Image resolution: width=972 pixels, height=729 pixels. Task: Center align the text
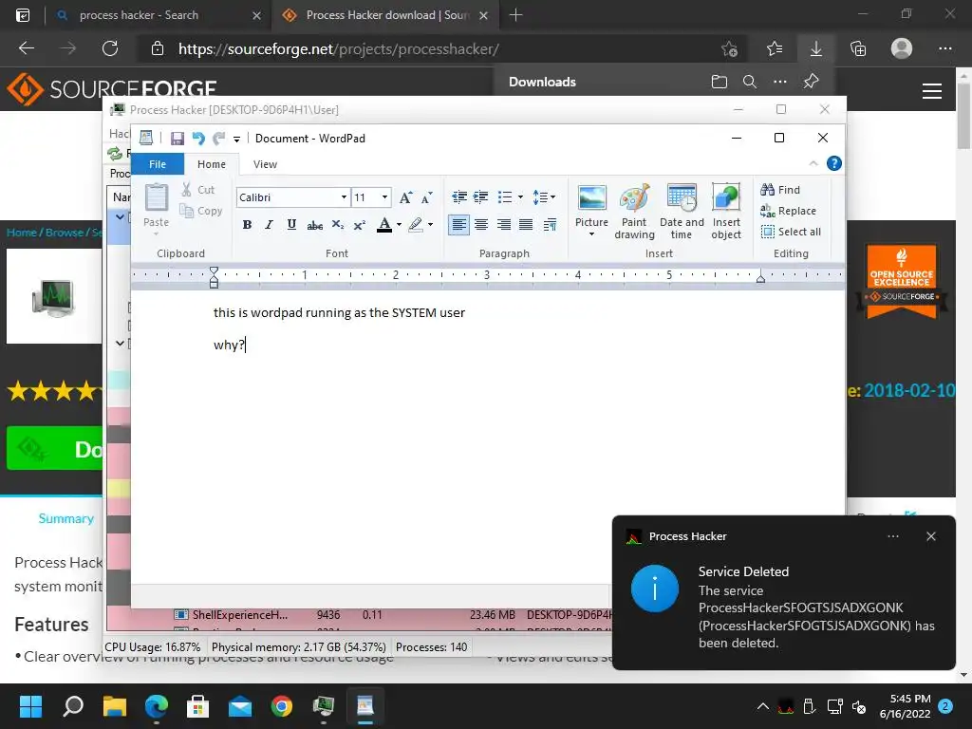481,224
